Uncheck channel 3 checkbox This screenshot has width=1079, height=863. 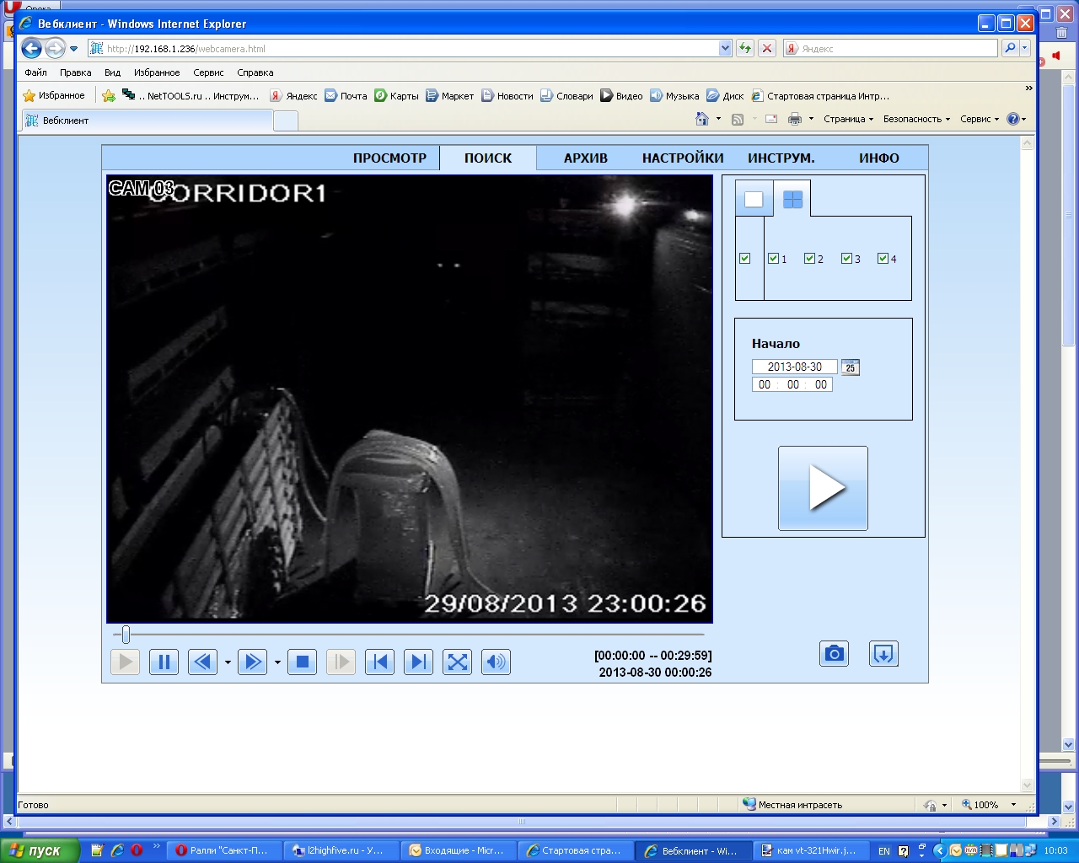[x=846, y=259]
